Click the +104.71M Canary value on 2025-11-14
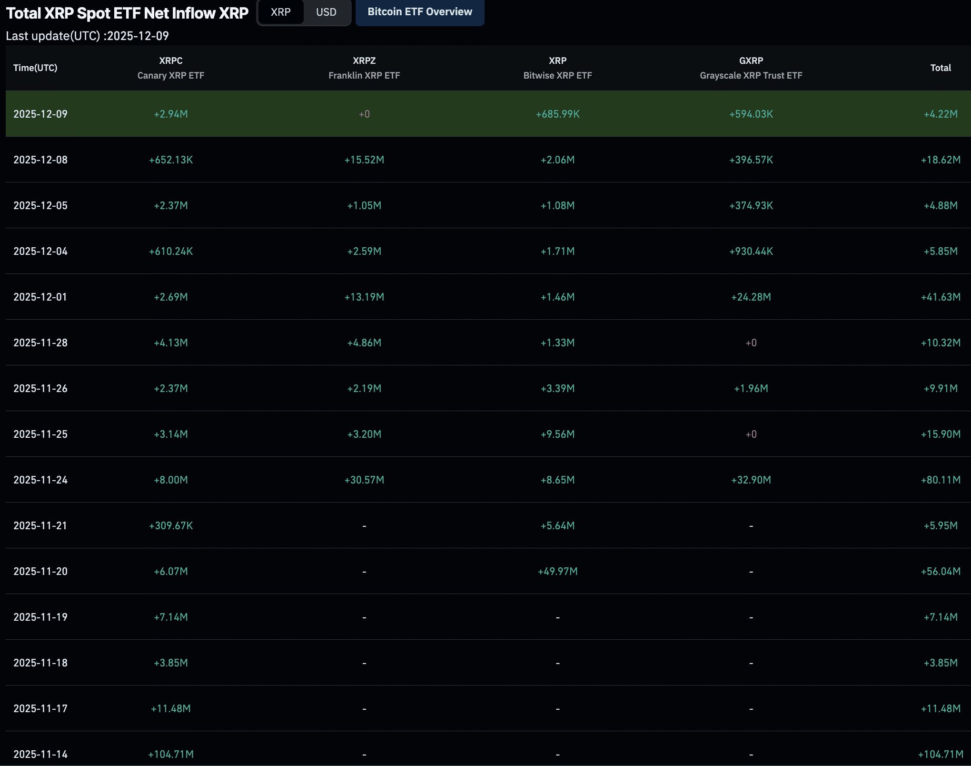 click(x=170, y=754)
